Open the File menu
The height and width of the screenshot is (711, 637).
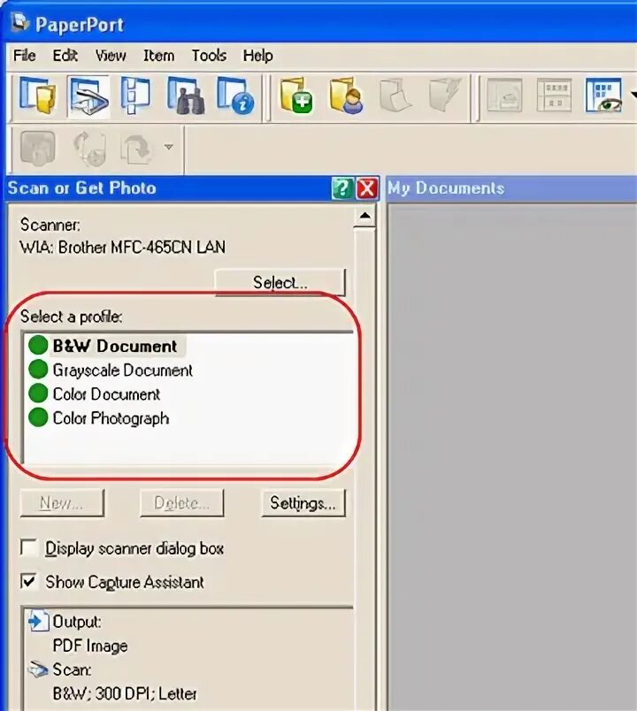click(25, 56)
